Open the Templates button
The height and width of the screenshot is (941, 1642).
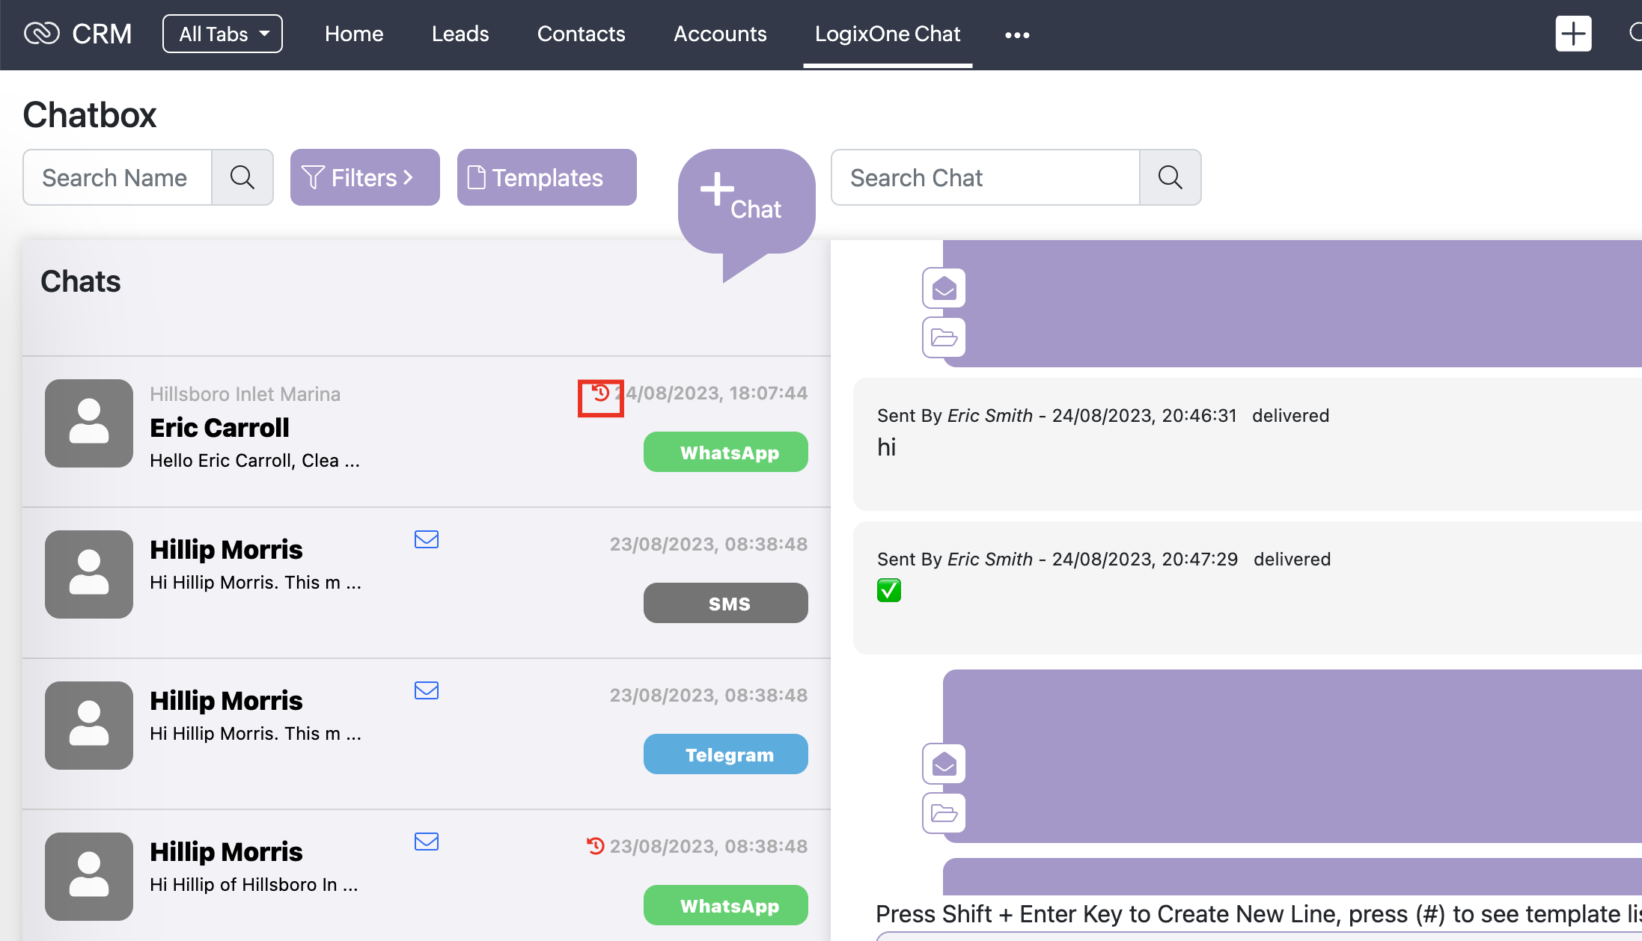(547, 177)
